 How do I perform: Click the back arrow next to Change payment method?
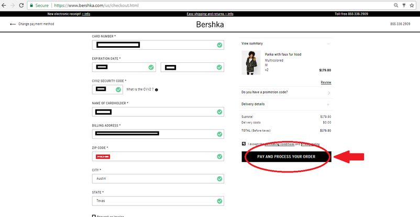[13, 24]
